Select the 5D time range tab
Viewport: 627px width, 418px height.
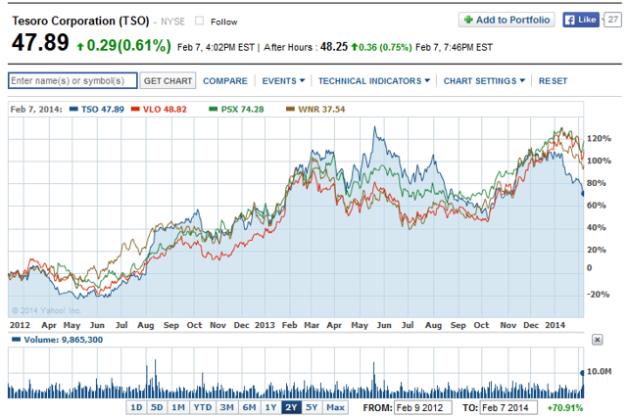click(x=157, y=407)
